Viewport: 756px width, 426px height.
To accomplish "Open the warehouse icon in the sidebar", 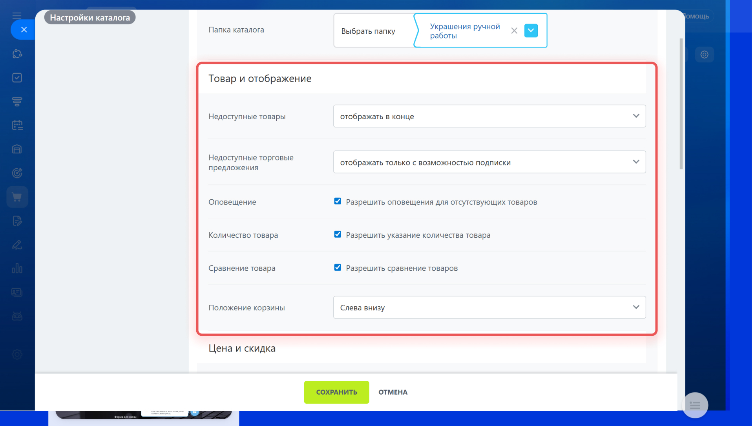I will pyautogui.click(x=17, y=149).
